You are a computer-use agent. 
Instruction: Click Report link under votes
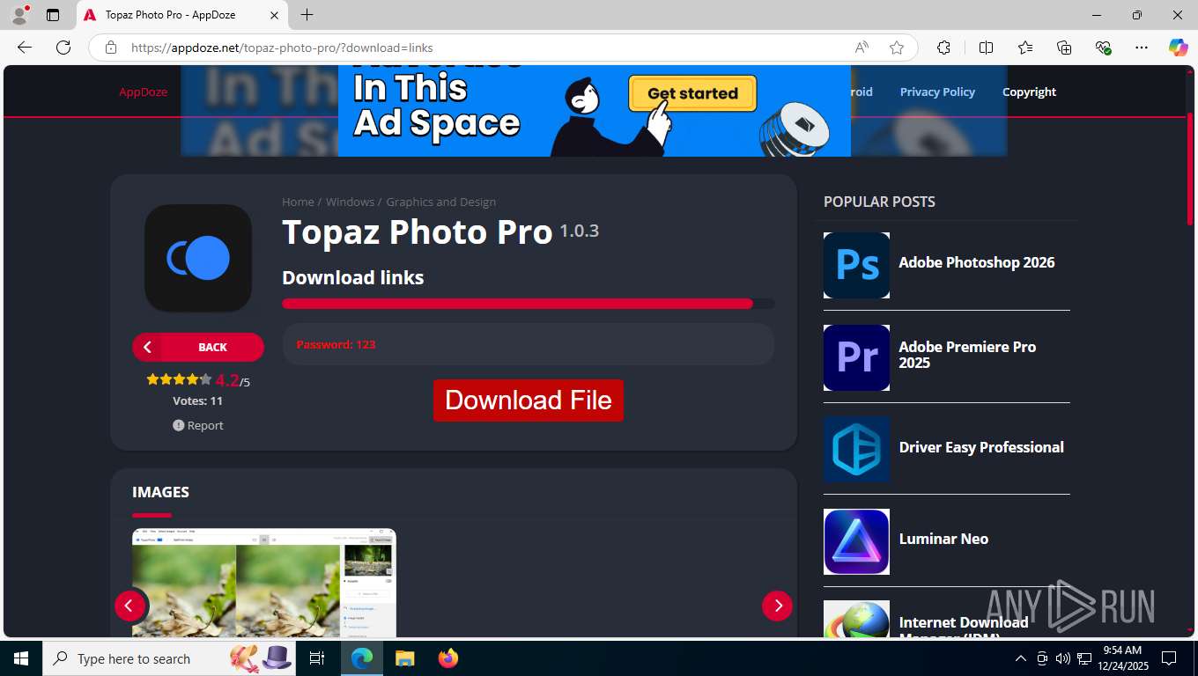(x=198, y=425)
